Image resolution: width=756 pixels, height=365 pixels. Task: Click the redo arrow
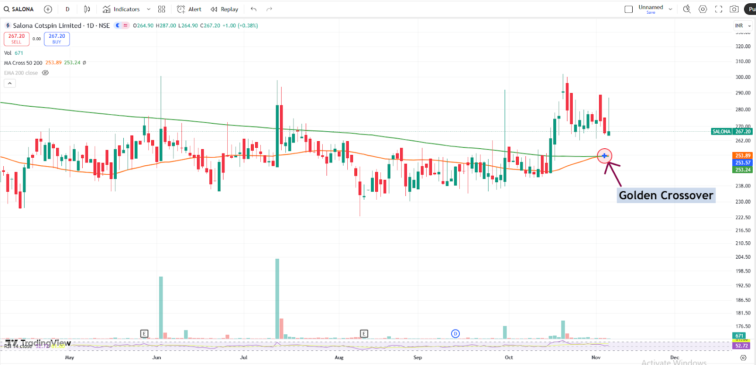[269, 9]
